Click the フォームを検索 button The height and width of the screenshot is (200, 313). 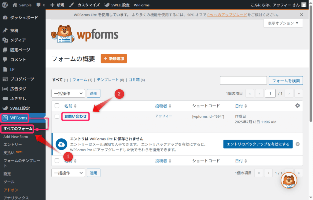tap(286, 80)
